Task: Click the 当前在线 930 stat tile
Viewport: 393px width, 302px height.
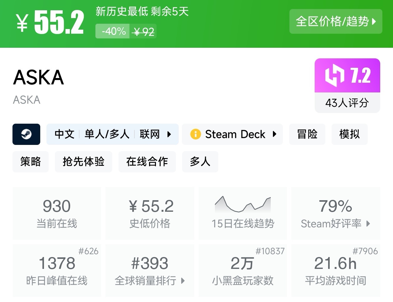Action: point(57,213)
